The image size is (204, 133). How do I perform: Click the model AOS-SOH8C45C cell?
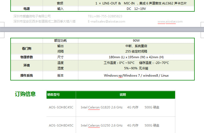(x=61, y=107)
